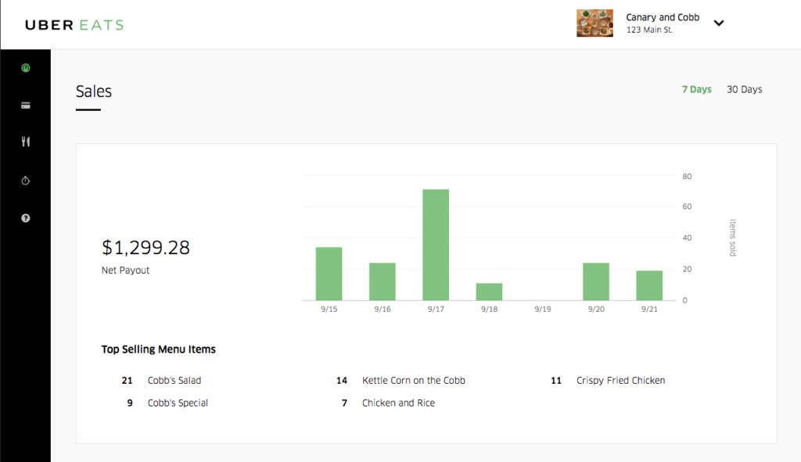Switch to the 7 Days view

696,90
